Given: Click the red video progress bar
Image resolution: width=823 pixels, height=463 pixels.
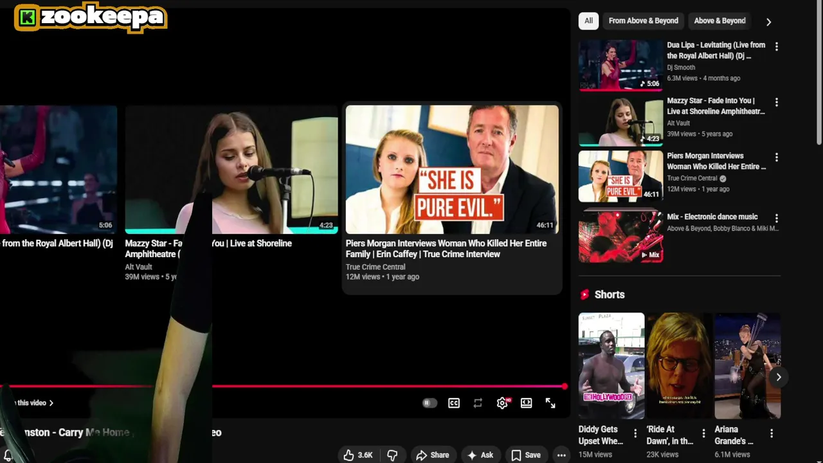Looking at the screenshot, I should pyautogui.click(x=283, y=386).
